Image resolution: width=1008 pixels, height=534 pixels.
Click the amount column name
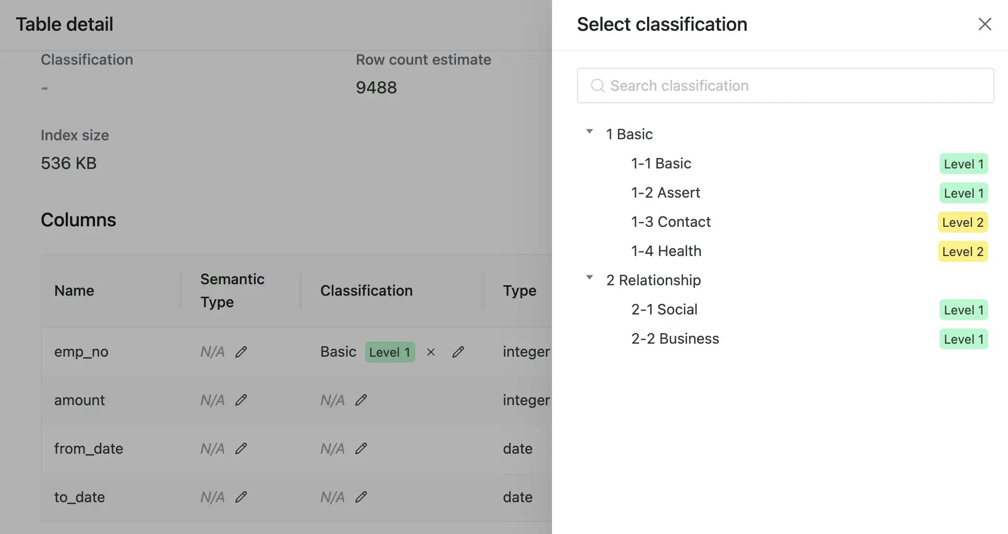click(79, 400)
